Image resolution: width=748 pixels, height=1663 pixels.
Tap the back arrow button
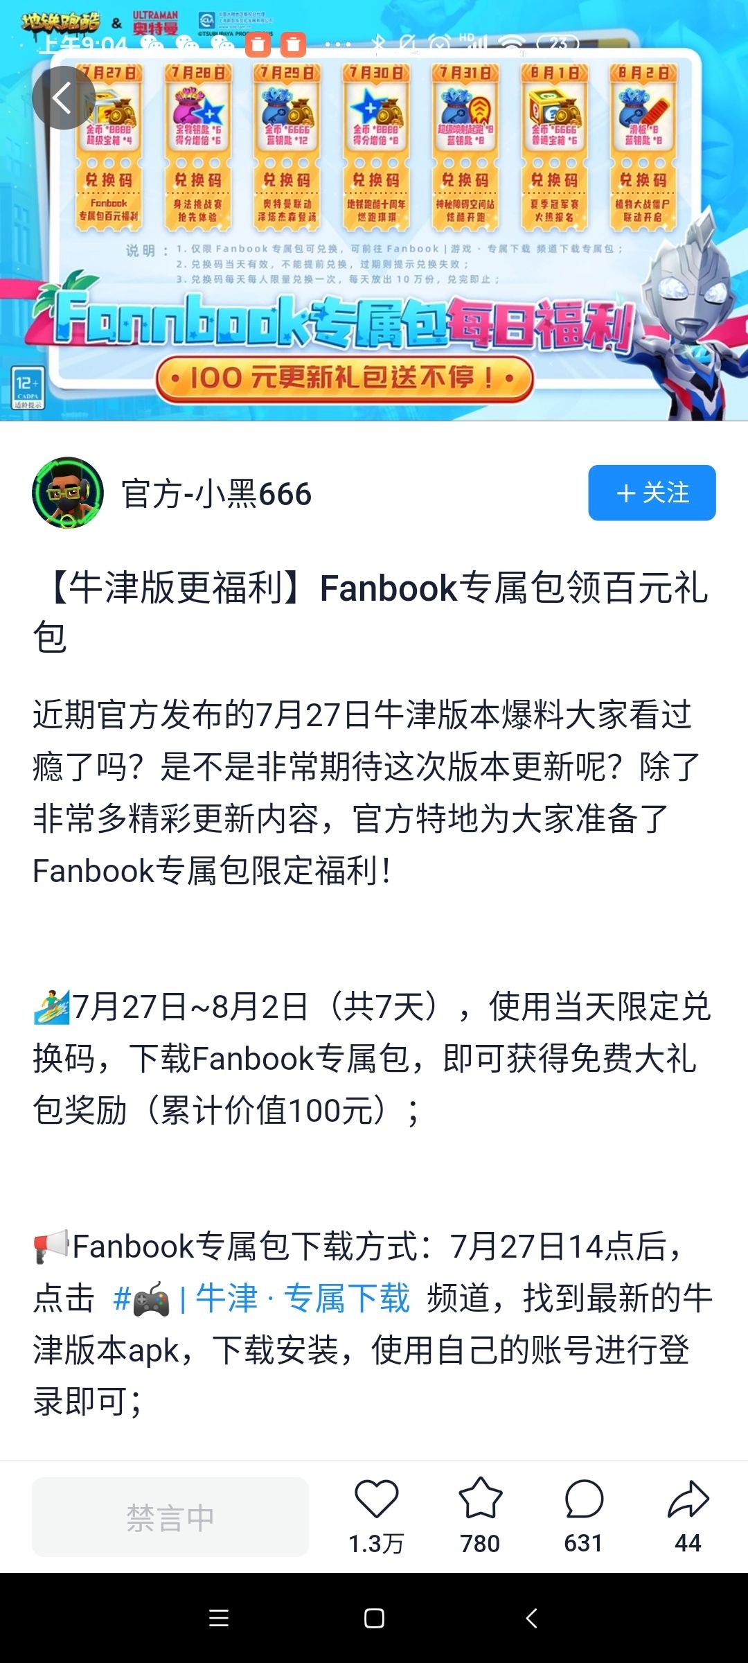pos(64,98)
